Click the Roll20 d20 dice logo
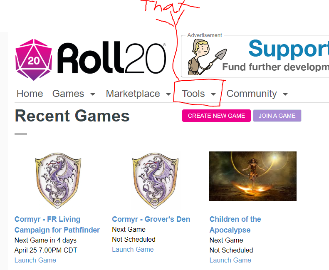Screen dimensions: 329x270 34,60
